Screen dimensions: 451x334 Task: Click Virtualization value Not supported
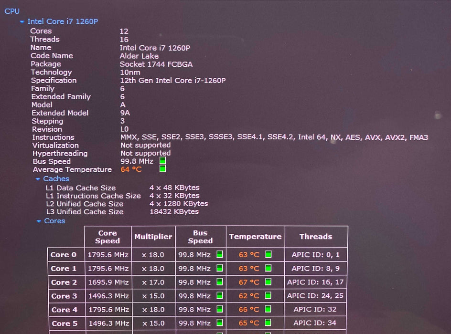pos(146,146)
